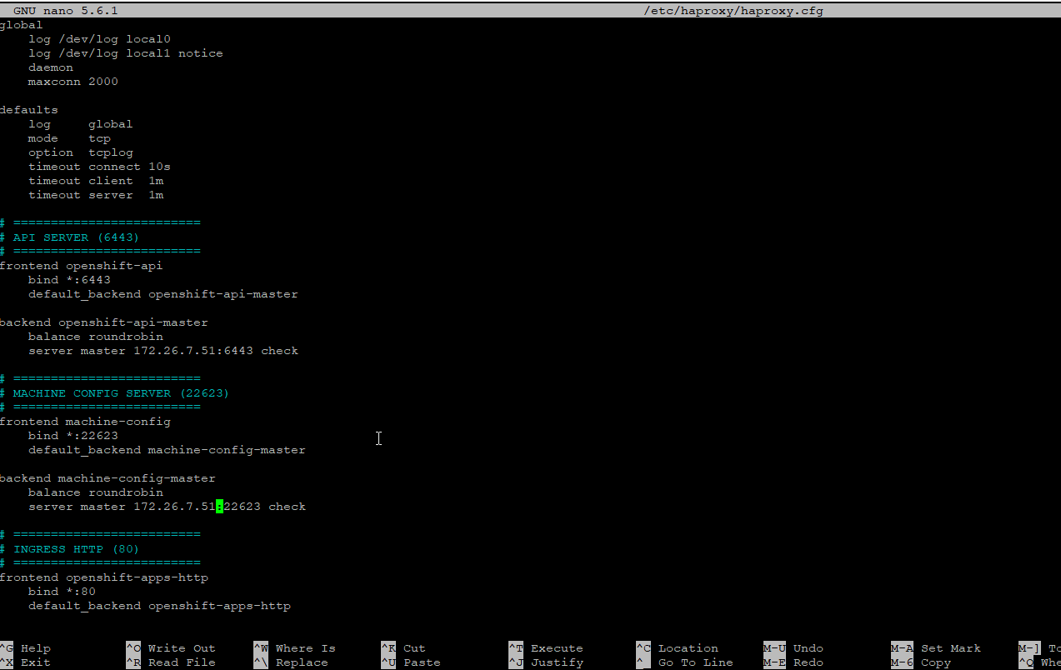The height and width of the screenshot is (670, 1061).
Task: Click the Where Is search shortcut
Action: pos(305,648)
